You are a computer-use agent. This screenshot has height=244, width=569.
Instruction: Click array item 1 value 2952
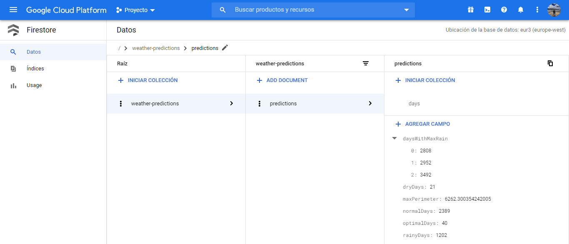426,163
